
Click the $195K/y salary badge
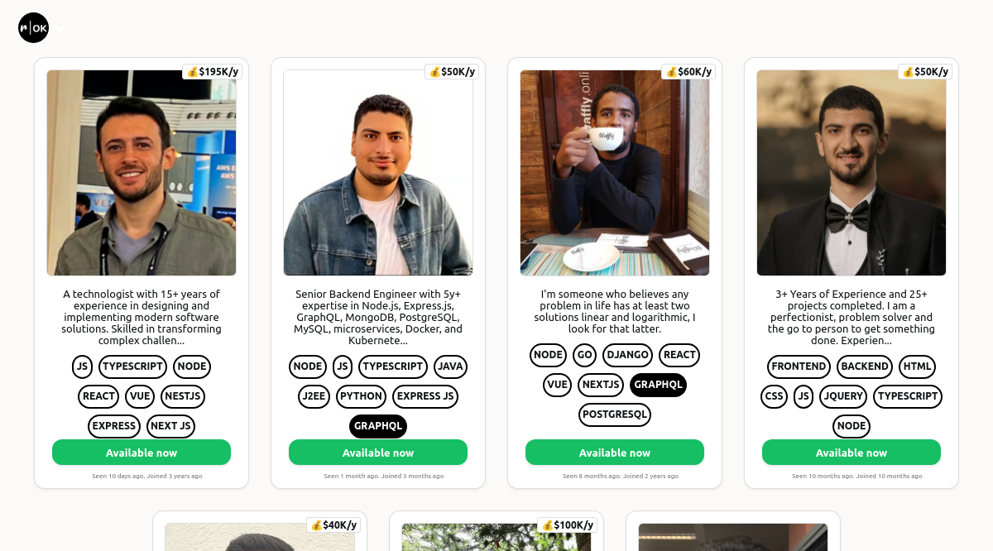pyautogui.click(x=213, y=72)
